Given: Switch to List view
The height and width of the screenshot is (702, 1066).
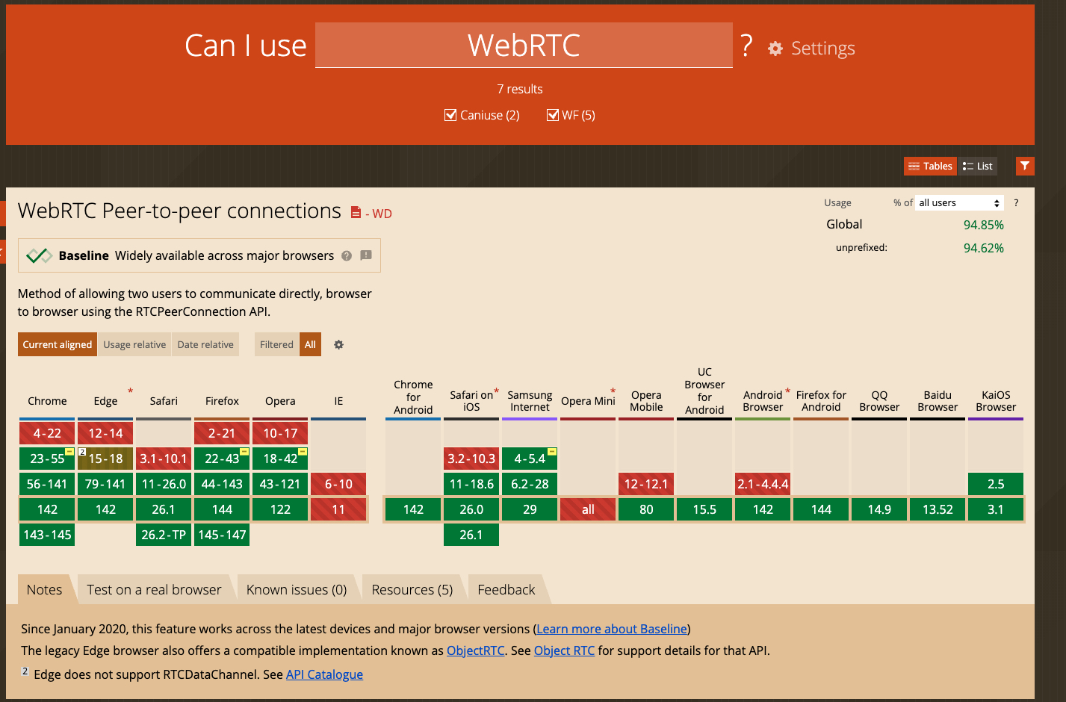Looking at the screenshot, I should [978, 166].
